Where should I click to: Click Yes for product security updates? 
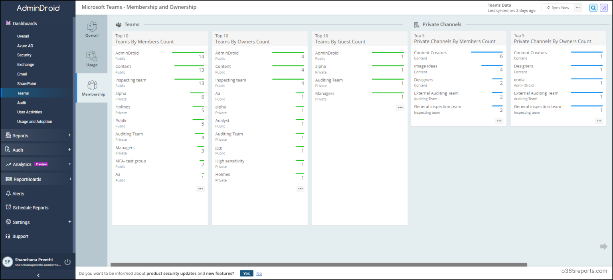pos(247,273)
